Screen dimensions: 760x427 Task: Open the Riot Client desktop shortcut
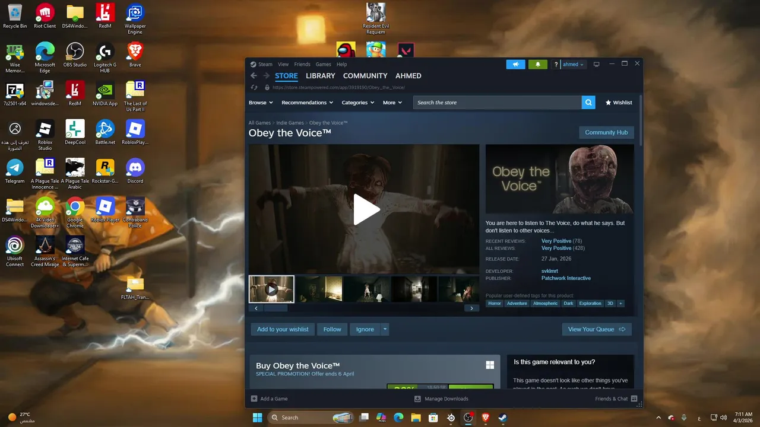(x=45, y=16)
